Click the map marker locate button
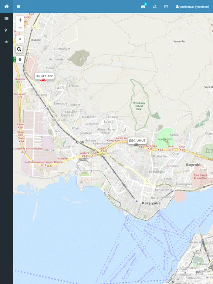 pyautogui.click(x=20, y=60)
